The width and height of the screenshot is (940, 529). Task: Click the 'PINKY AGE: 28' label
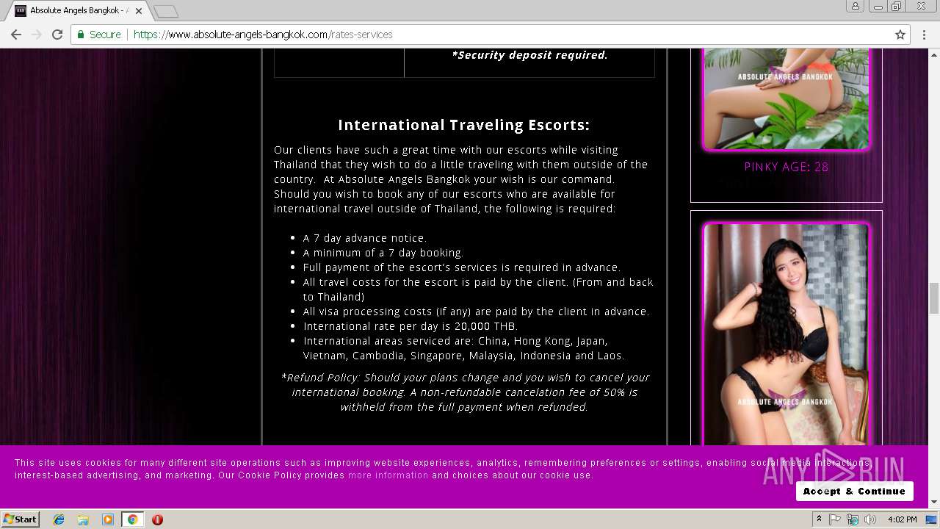coord(787,167)
